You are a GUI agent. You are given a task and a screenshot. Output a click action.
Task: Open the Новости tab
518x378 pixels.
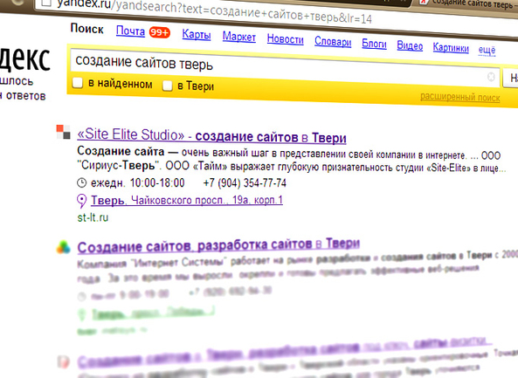click(286, 39)
